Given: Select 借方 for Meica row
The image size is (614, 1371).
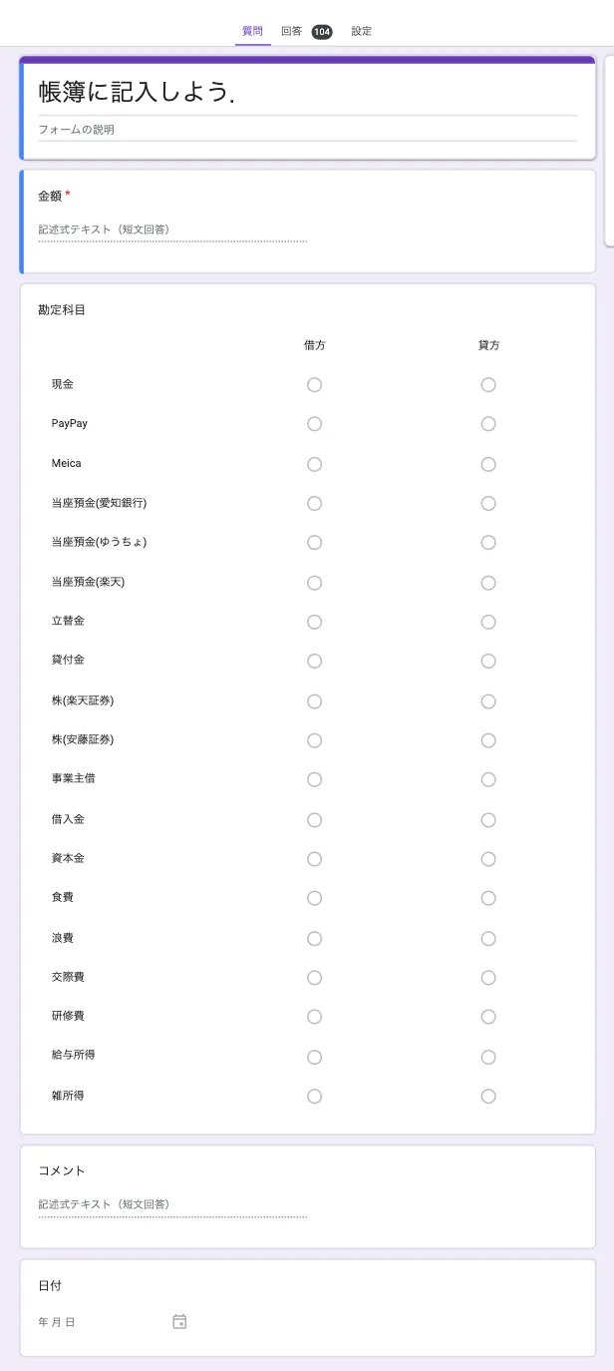Looking at the screenshot, I should point(315,464).
